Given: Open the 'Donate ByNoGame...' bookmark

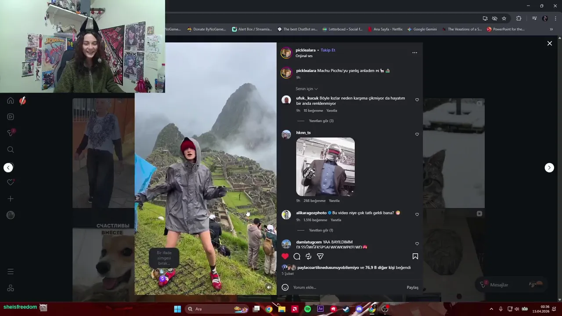Looking at the screenshot, I should point(206,29).
